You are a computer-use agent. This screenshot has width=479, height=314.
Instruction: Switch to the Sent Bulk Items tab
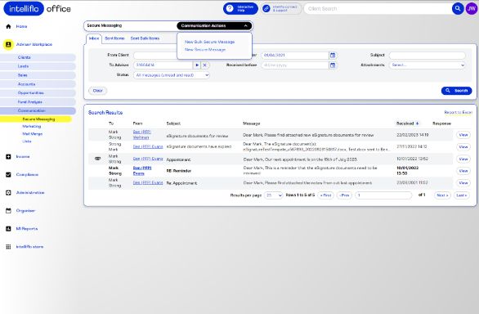point(145,38)
